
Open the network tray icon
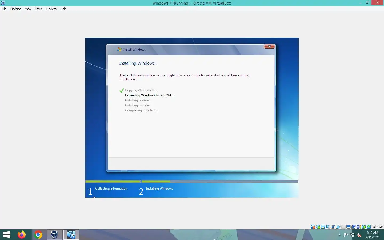pos(352,235)
